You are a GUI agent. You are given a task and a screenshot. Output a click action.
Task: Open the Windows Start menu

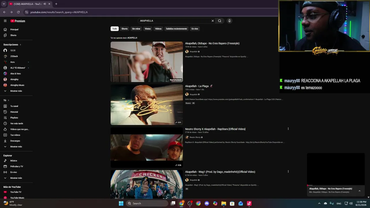click(x=121, y=203)
